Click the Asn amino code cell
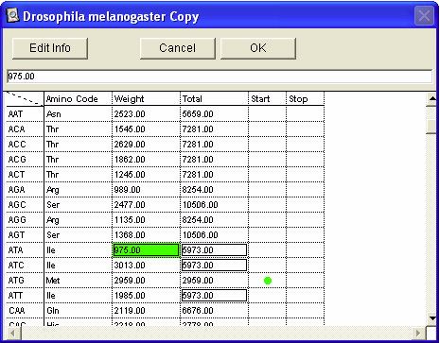Screen dimensions: 440x343 click(x=78, y=114)
